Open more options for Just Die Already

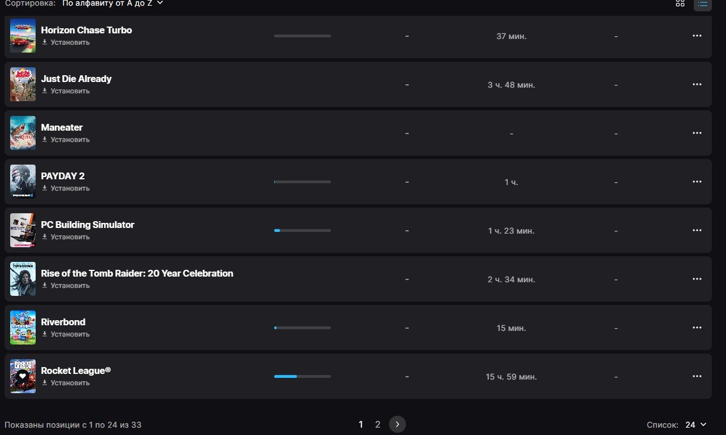pos(697,84)
